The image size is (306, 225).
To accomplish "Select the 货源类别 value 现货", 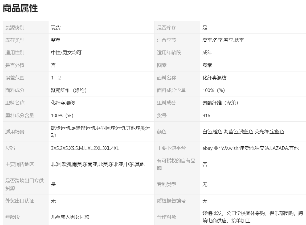I will [56, 28].
